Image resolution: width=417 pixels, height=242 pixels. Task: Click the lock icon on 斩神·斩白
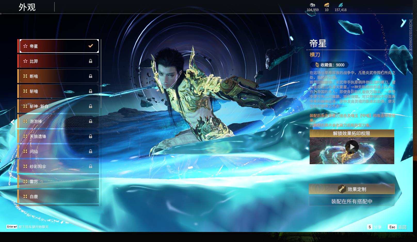click(91, 106)
